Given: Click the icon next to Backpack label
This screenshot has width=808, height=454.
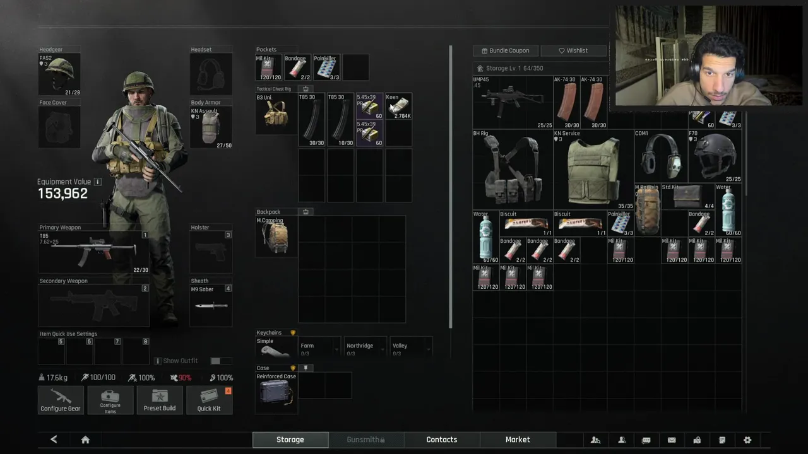Looking at the screenshot, I should pos(306,212).
